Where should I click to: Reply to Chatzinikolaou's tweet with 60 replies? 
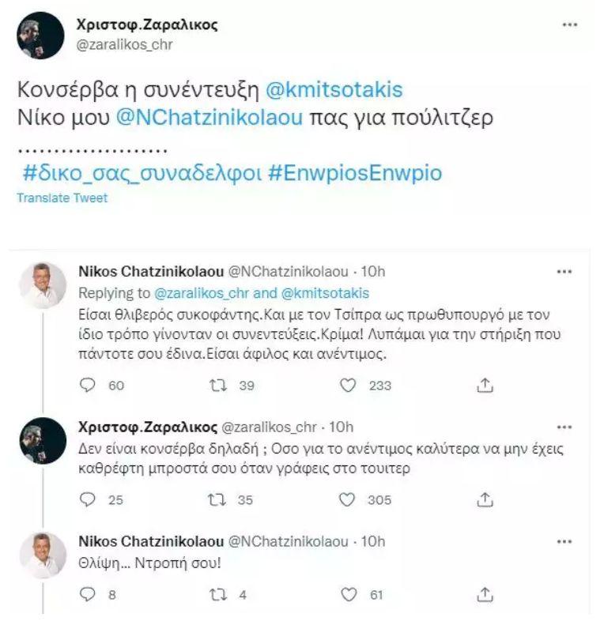89,386
